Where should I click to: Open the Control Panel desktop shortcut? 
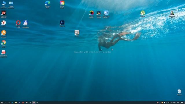[11, 5]
